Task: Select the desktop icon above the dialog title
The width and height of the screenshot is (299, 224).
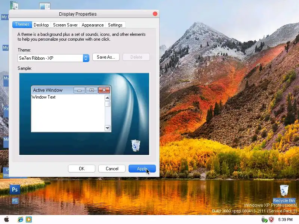Action: pyautogui.click(x=45, y=6)
